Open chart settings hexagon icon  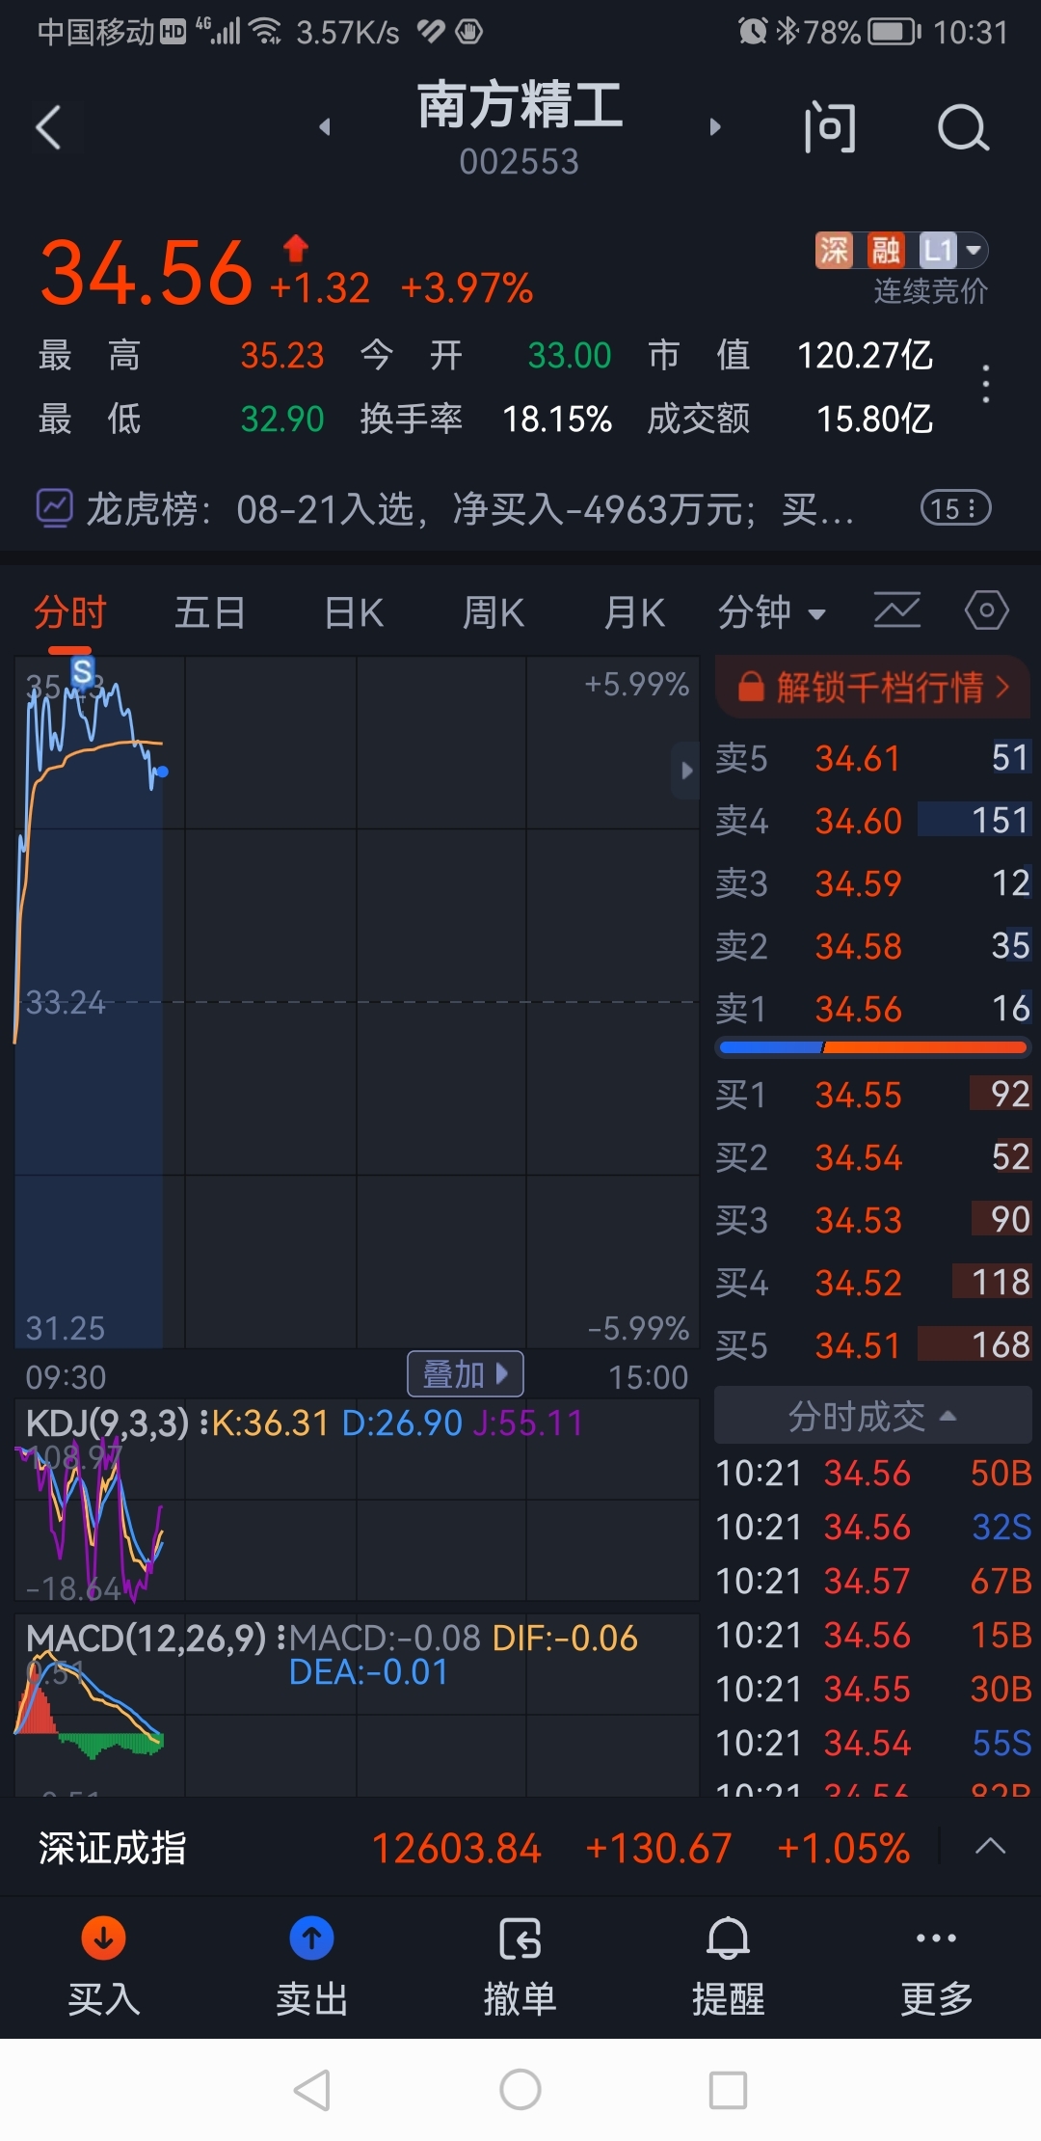(x=987, y=610)
